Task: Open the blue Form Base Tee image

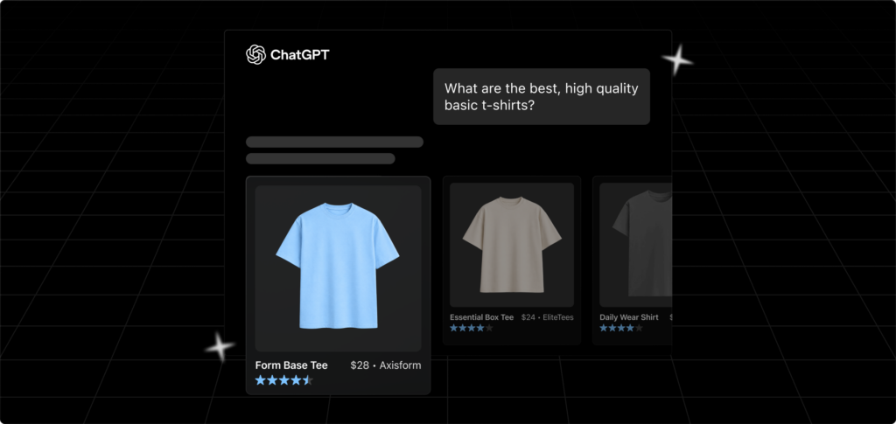Action: pos(339,268)
